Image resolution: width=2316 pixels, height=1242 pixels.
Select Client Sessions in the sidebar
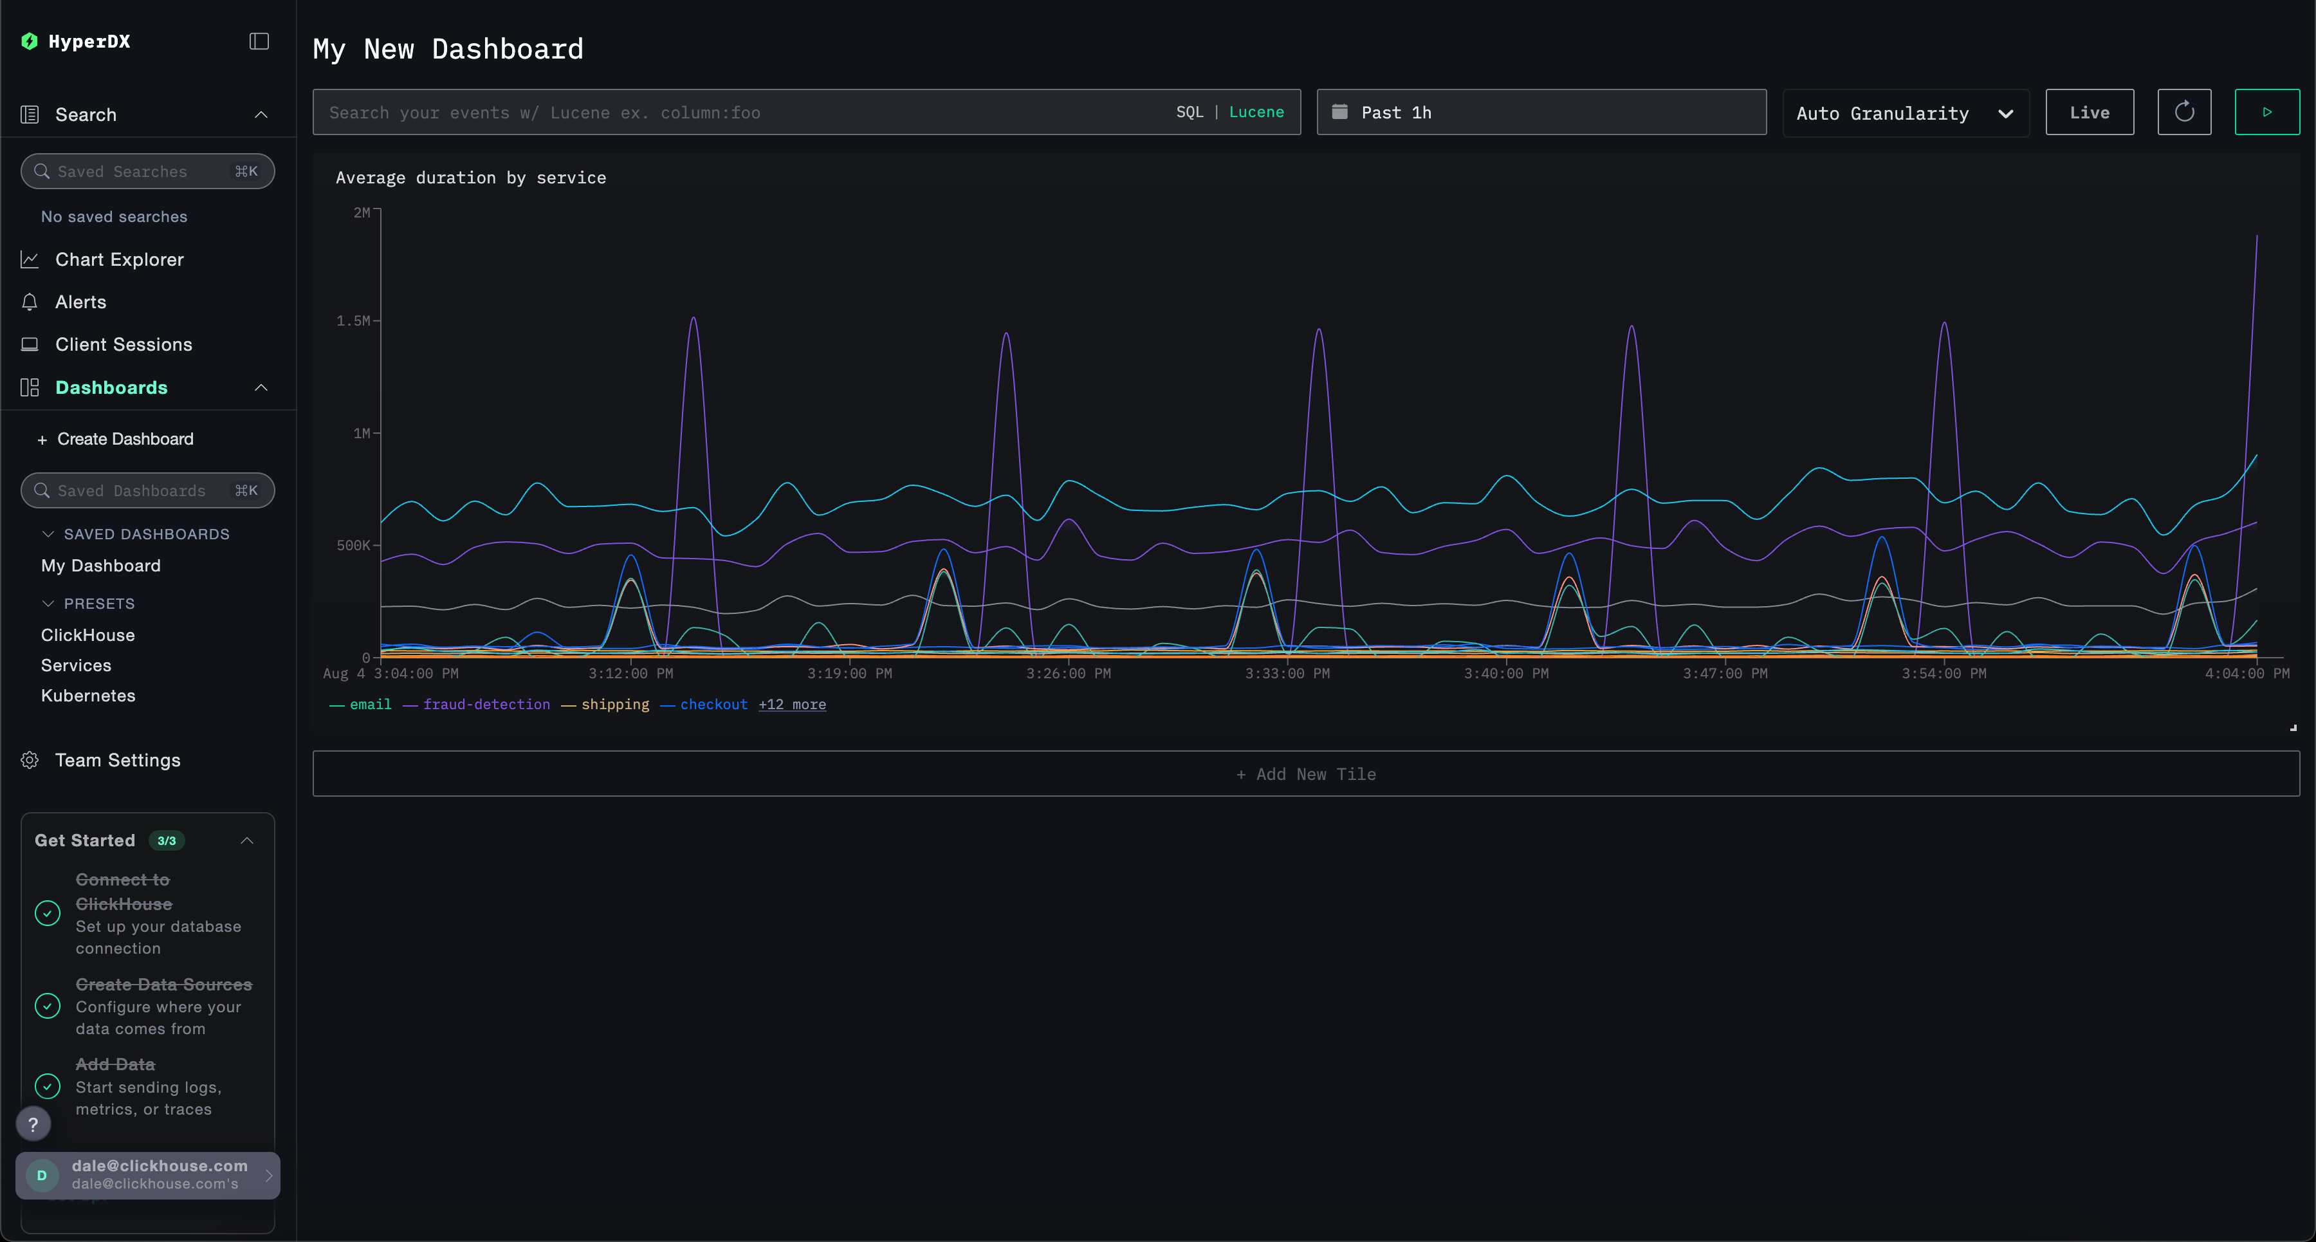[x=123, y=344]
